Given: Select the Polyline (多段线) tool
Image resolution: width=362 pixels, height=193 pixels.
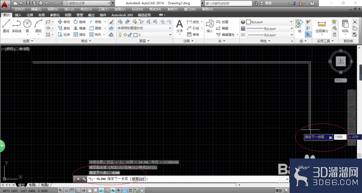Looking at the screenshot, I should (x=17, y=26).
